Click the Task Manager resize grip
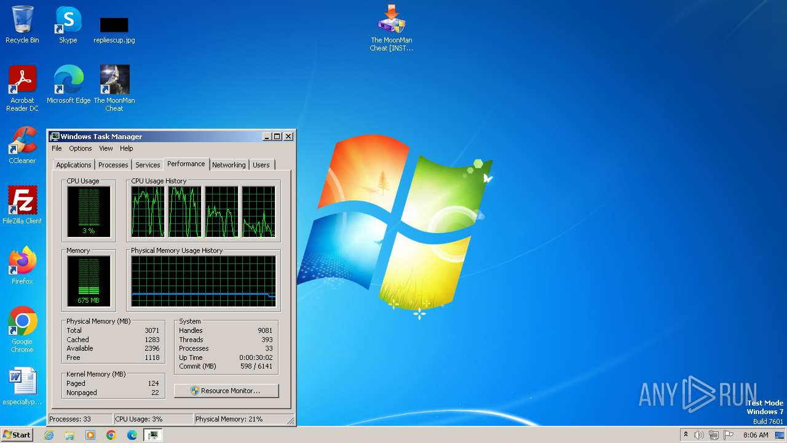The image size is (787, 443). tap(291, 421)
